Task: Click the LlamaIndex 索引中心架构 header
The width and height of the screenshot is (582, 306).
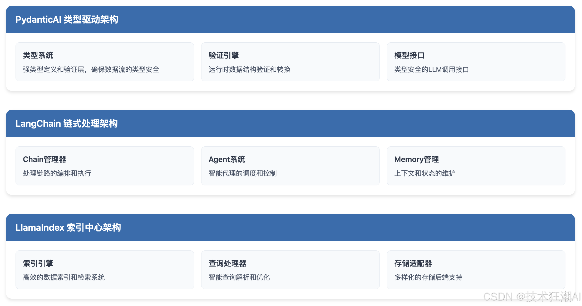Action: (x=68, y=228)
